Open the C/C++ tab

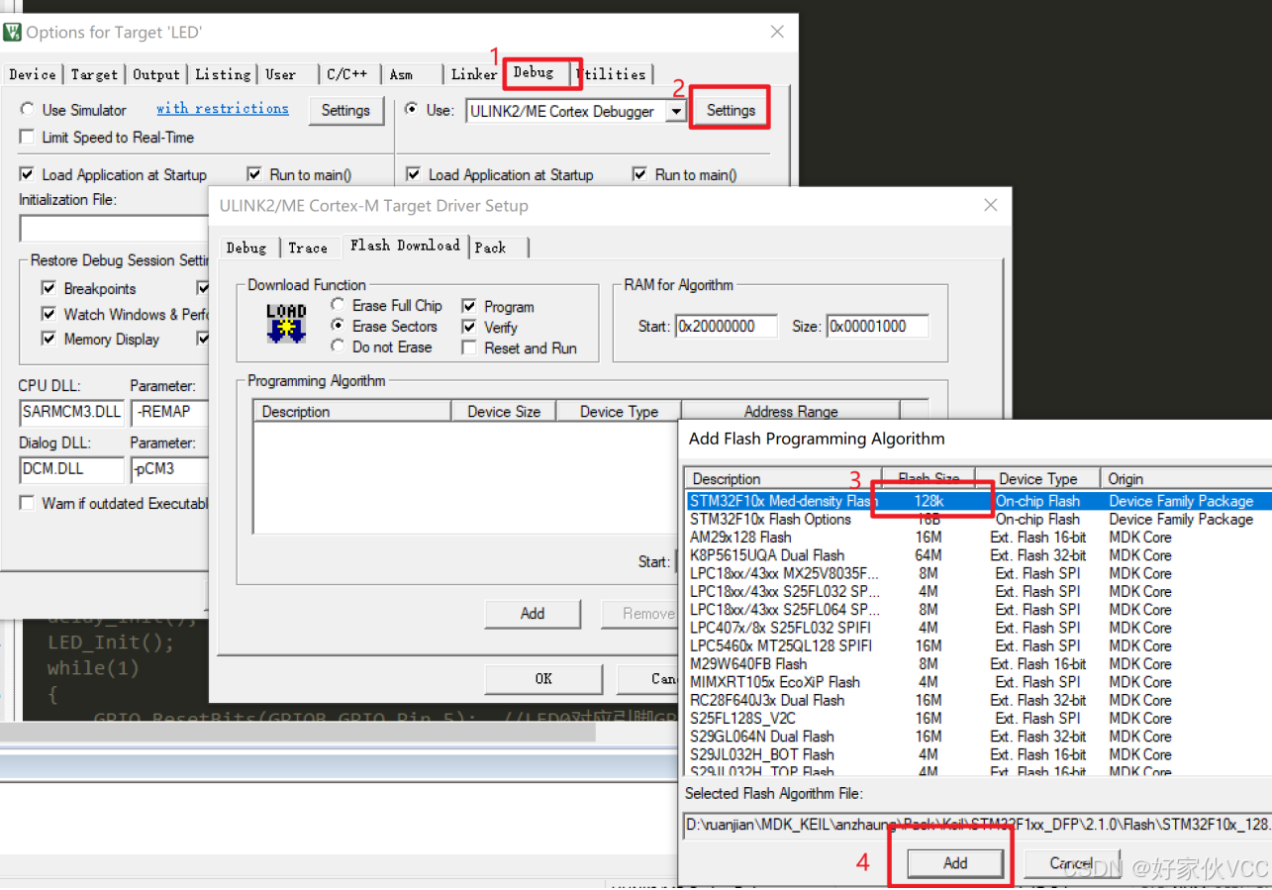coord(347,74)
